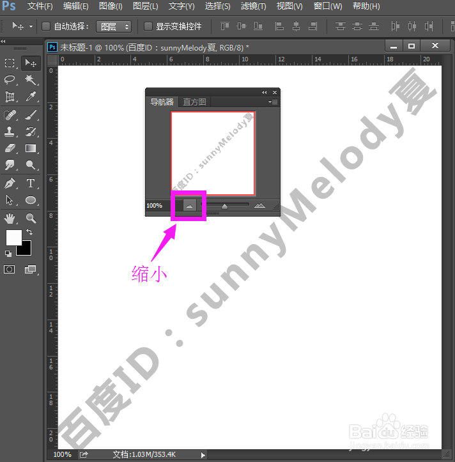Switch to the 导航器 tab
Screen dimensions: 455x462
click(x=162, y=102)
